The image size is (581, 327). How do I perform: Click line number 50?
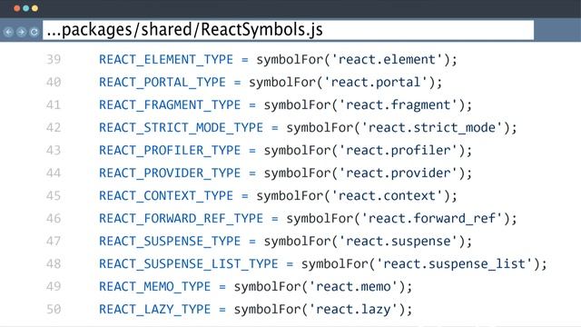pyautogui.click(x=54, y=309)
